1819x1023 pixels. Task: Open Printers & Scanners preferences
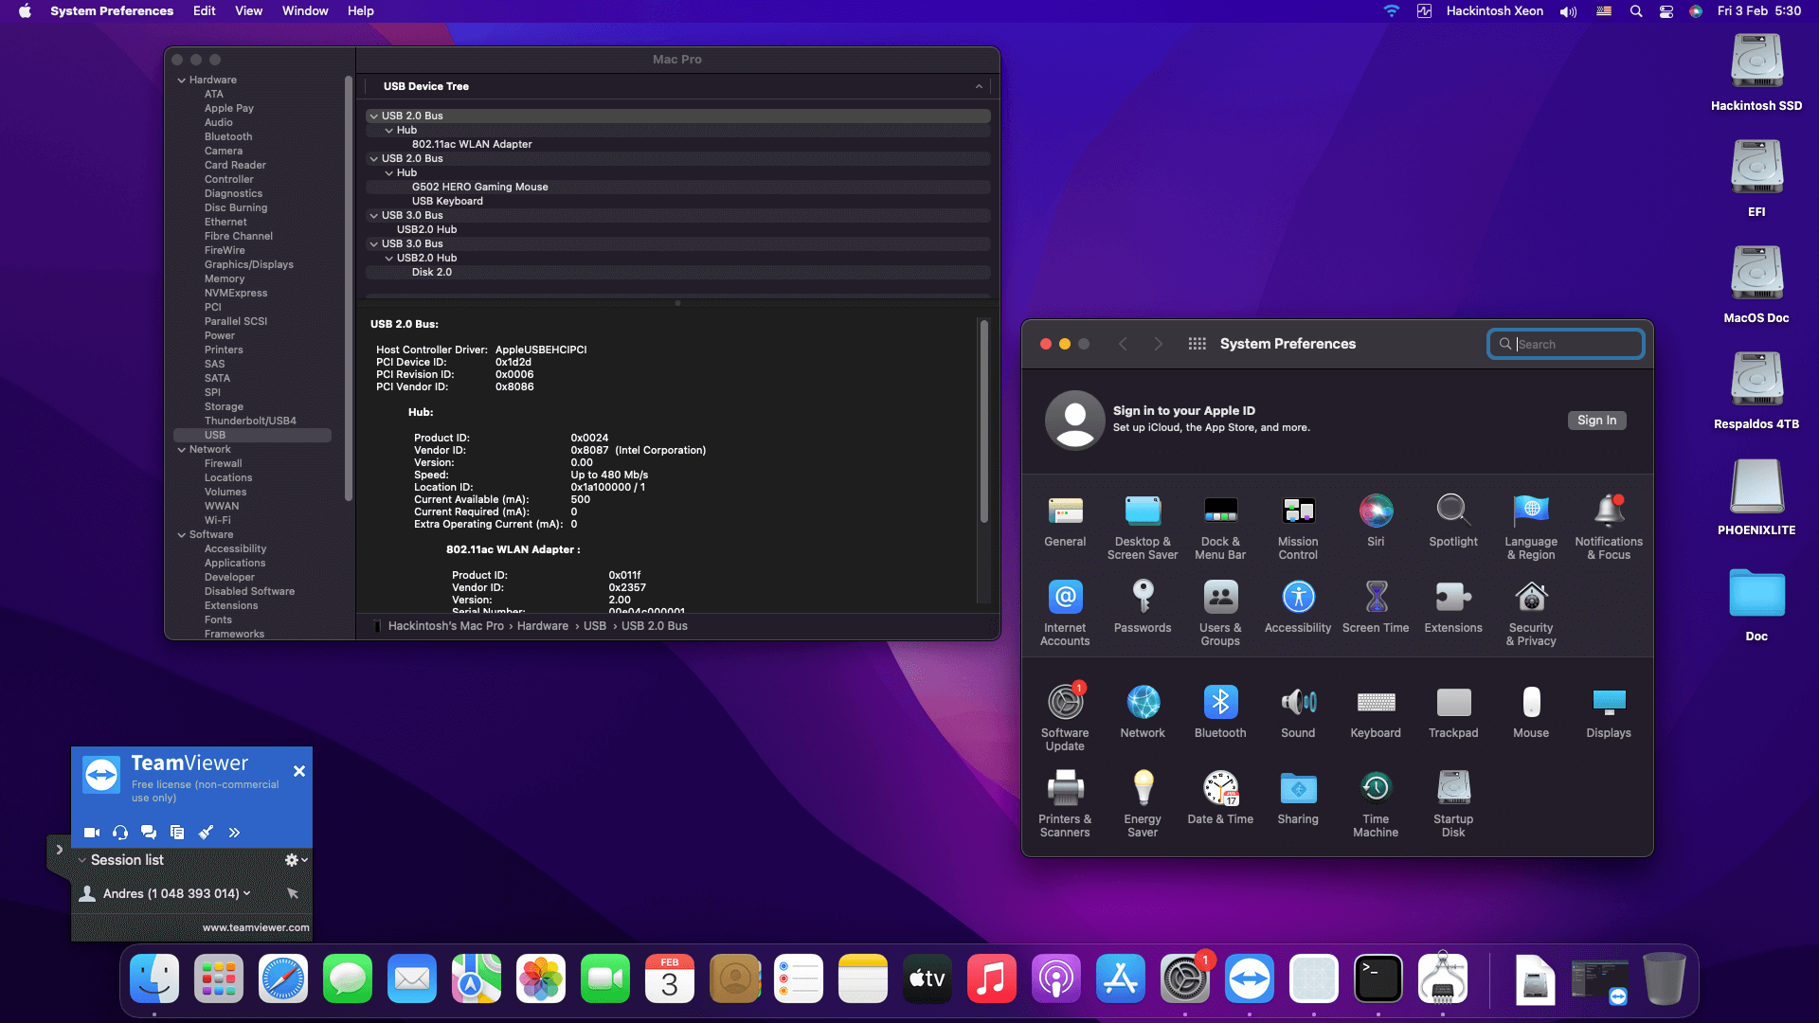pyautogui.click(x=1065, y=805)
